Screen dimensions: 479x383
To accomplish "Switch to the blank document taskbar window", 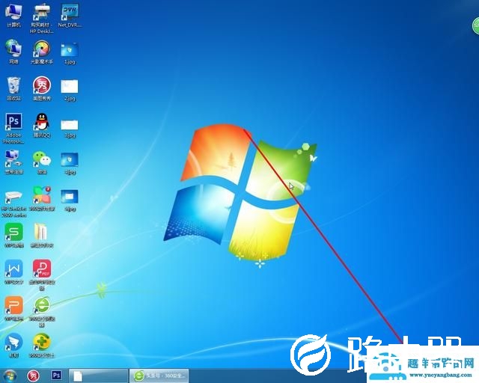I will [x=98, y=376].
